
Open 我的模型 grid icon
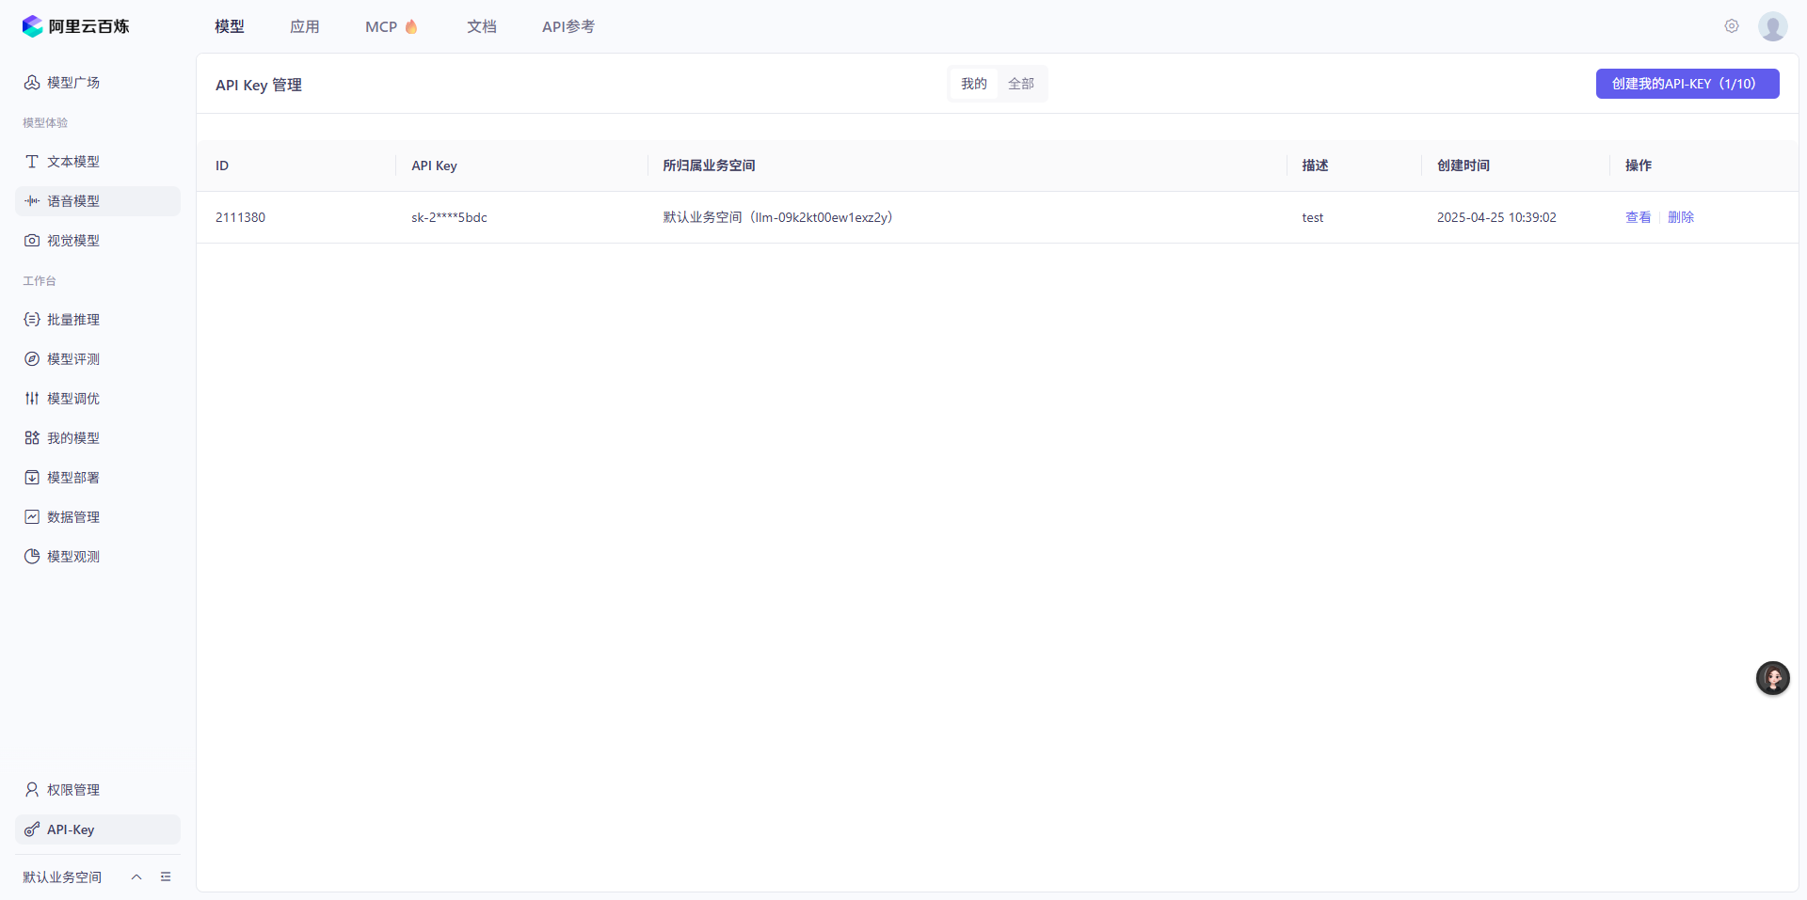point(32,438)
